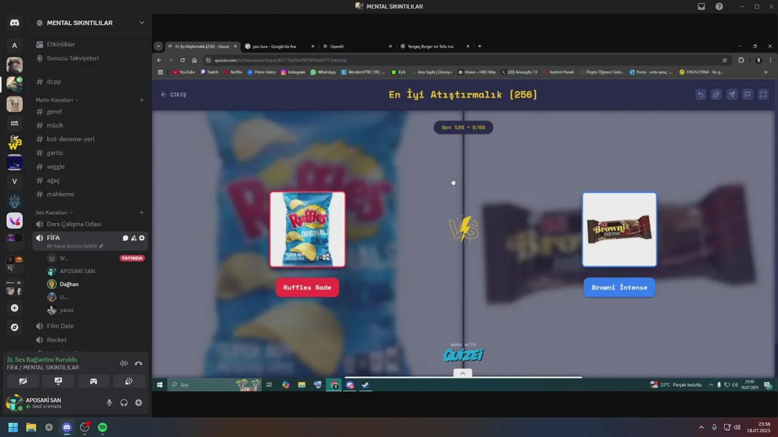This screenshot has width=778, height=437.
Task: Click the copy link icon in streamed quiz header
Action: point(717,94)
